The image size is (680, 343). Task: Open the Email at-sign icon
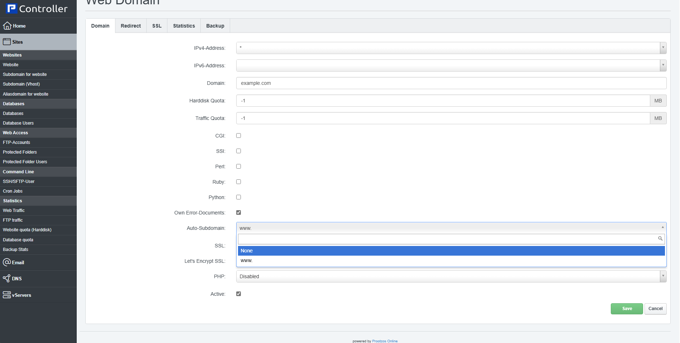pos(7,262)
